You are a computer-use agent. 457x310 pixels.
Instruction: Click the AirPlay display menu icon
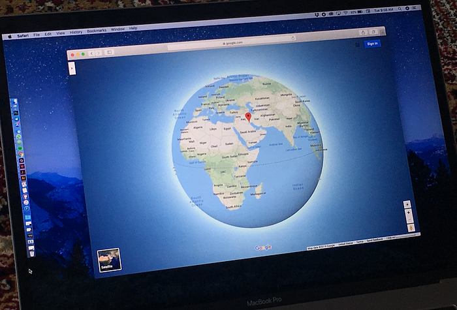click(338, 14)
